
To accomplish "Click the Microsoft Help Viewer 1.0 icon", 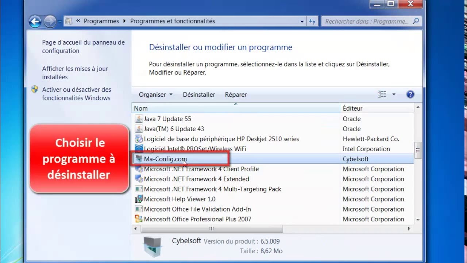I will tap(139, 199).
